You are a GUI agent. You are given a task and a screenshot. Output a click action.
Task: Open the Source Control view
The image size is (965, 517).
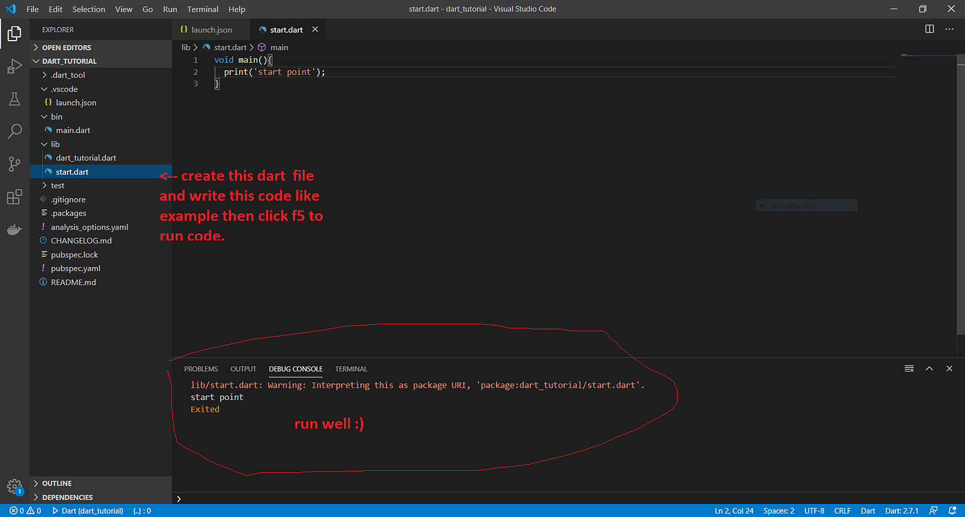point(14,164)
